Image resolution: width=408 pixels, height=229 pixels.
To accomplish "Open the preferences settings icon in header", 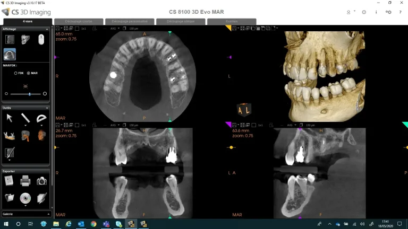I will point(388,12).
